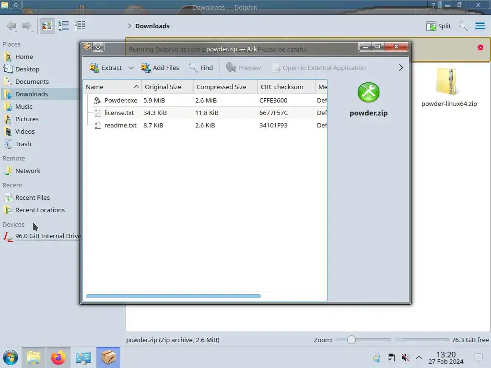This screenshot has height=368, width=491.
Task: Switch Dolphin to Icons view mode
Action: pyautogui.click(x=47, y=26)
